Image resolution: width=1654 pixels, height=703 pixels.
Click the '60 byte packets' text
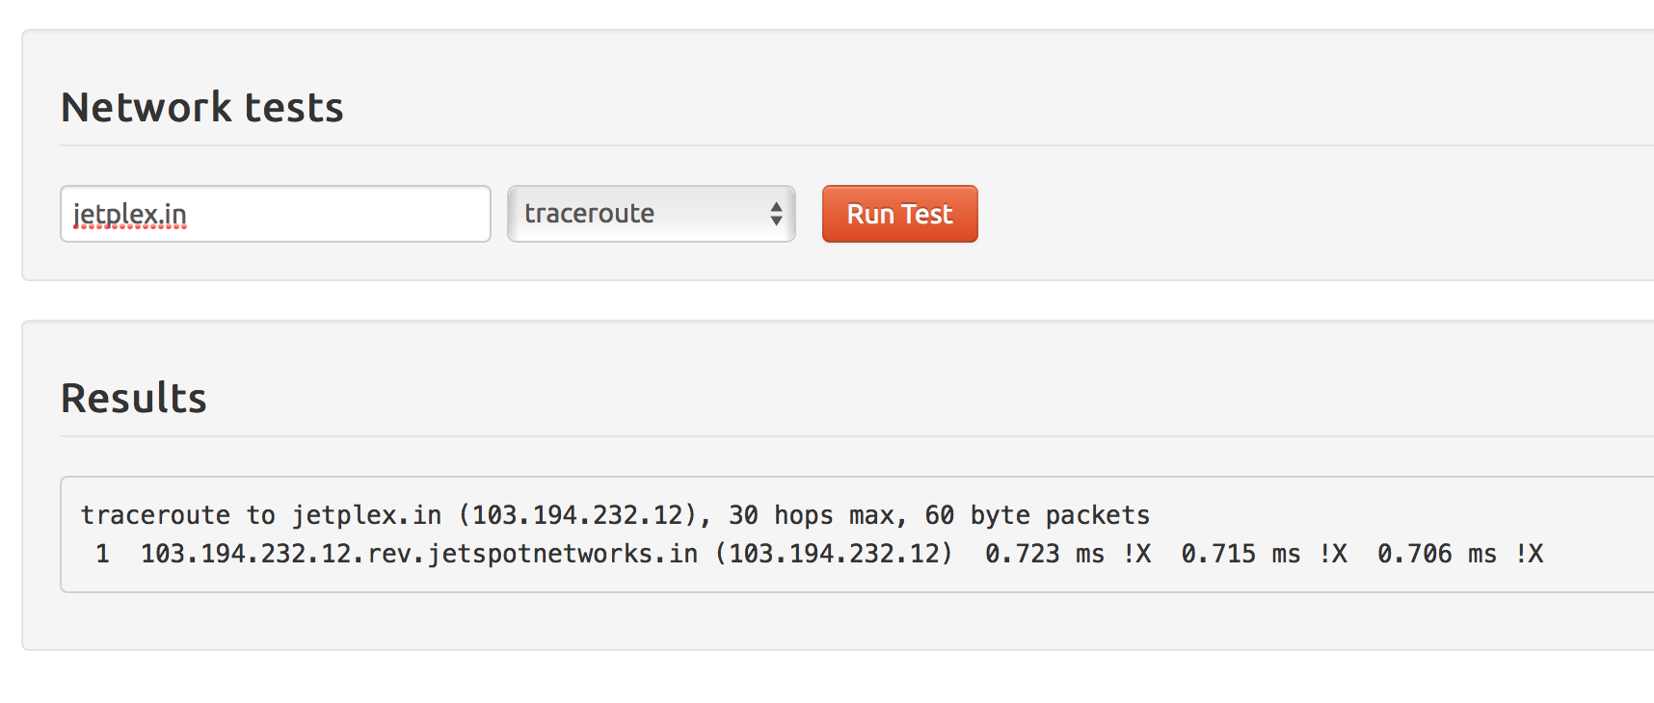1037,515
